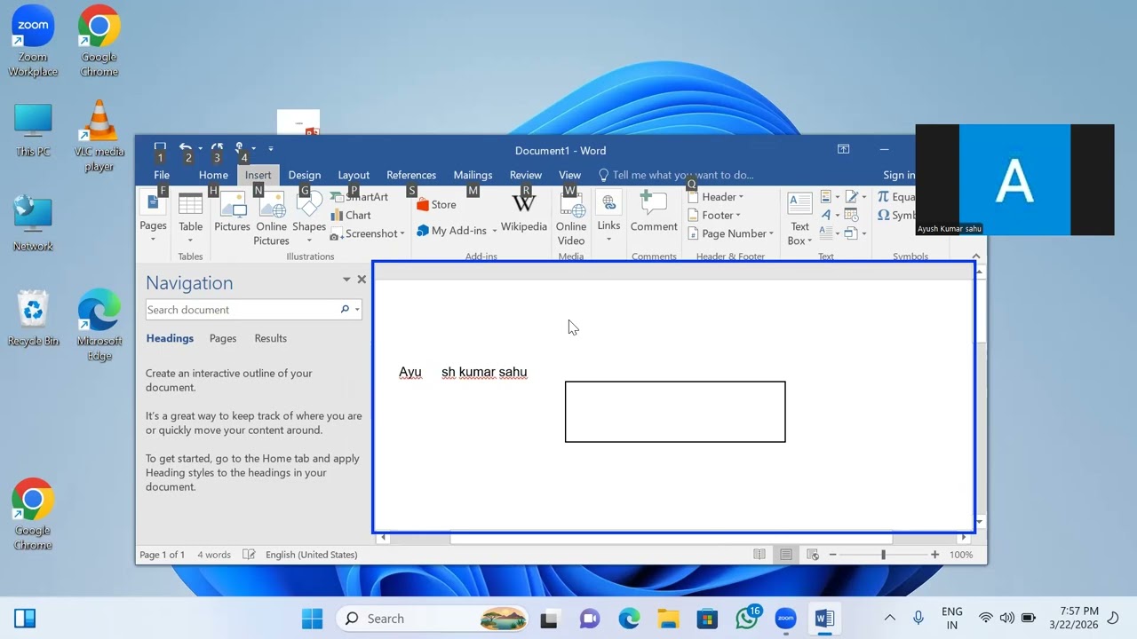Switch to the Layout tab

click(354, 175)
